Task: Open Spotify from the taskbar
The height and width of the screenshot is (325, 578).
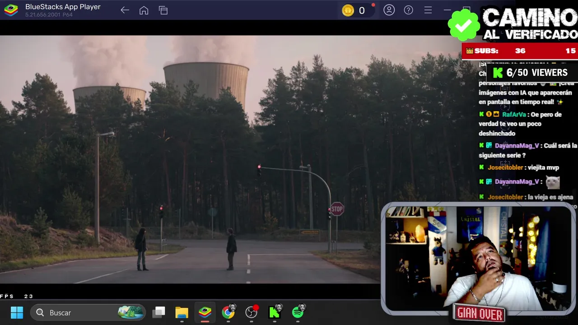Action: pyautogui.click(x=298, y=312)
